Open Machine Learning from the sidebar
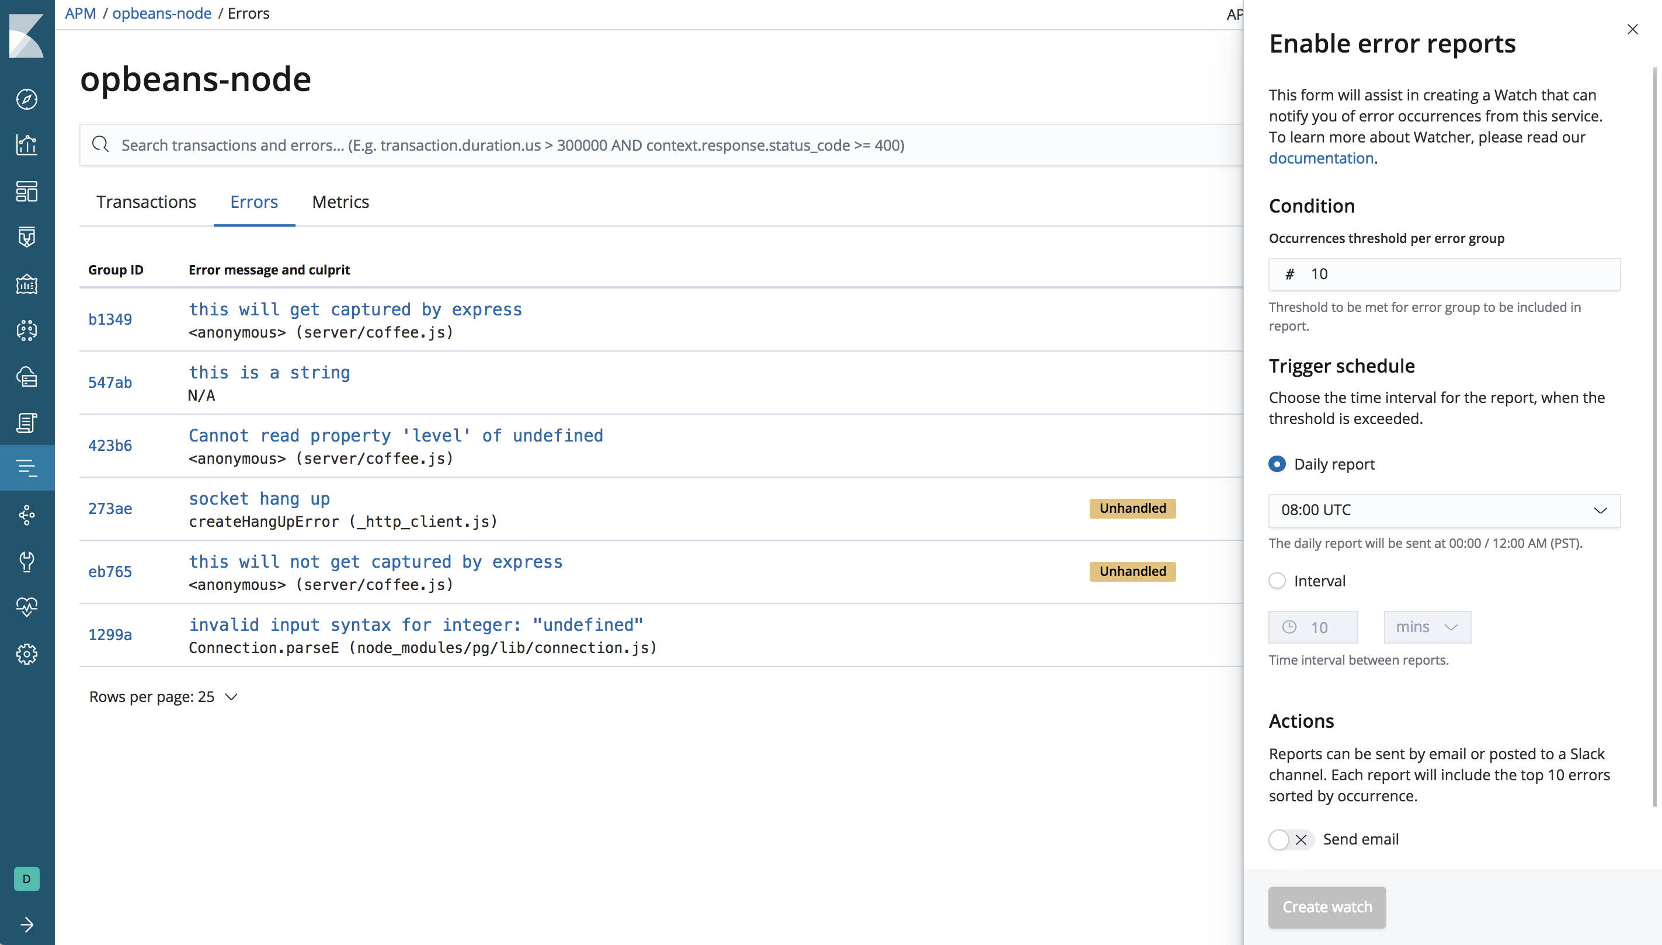Image resolution: width=1662 pixels, height=945 pixels. tap(27, 331)
